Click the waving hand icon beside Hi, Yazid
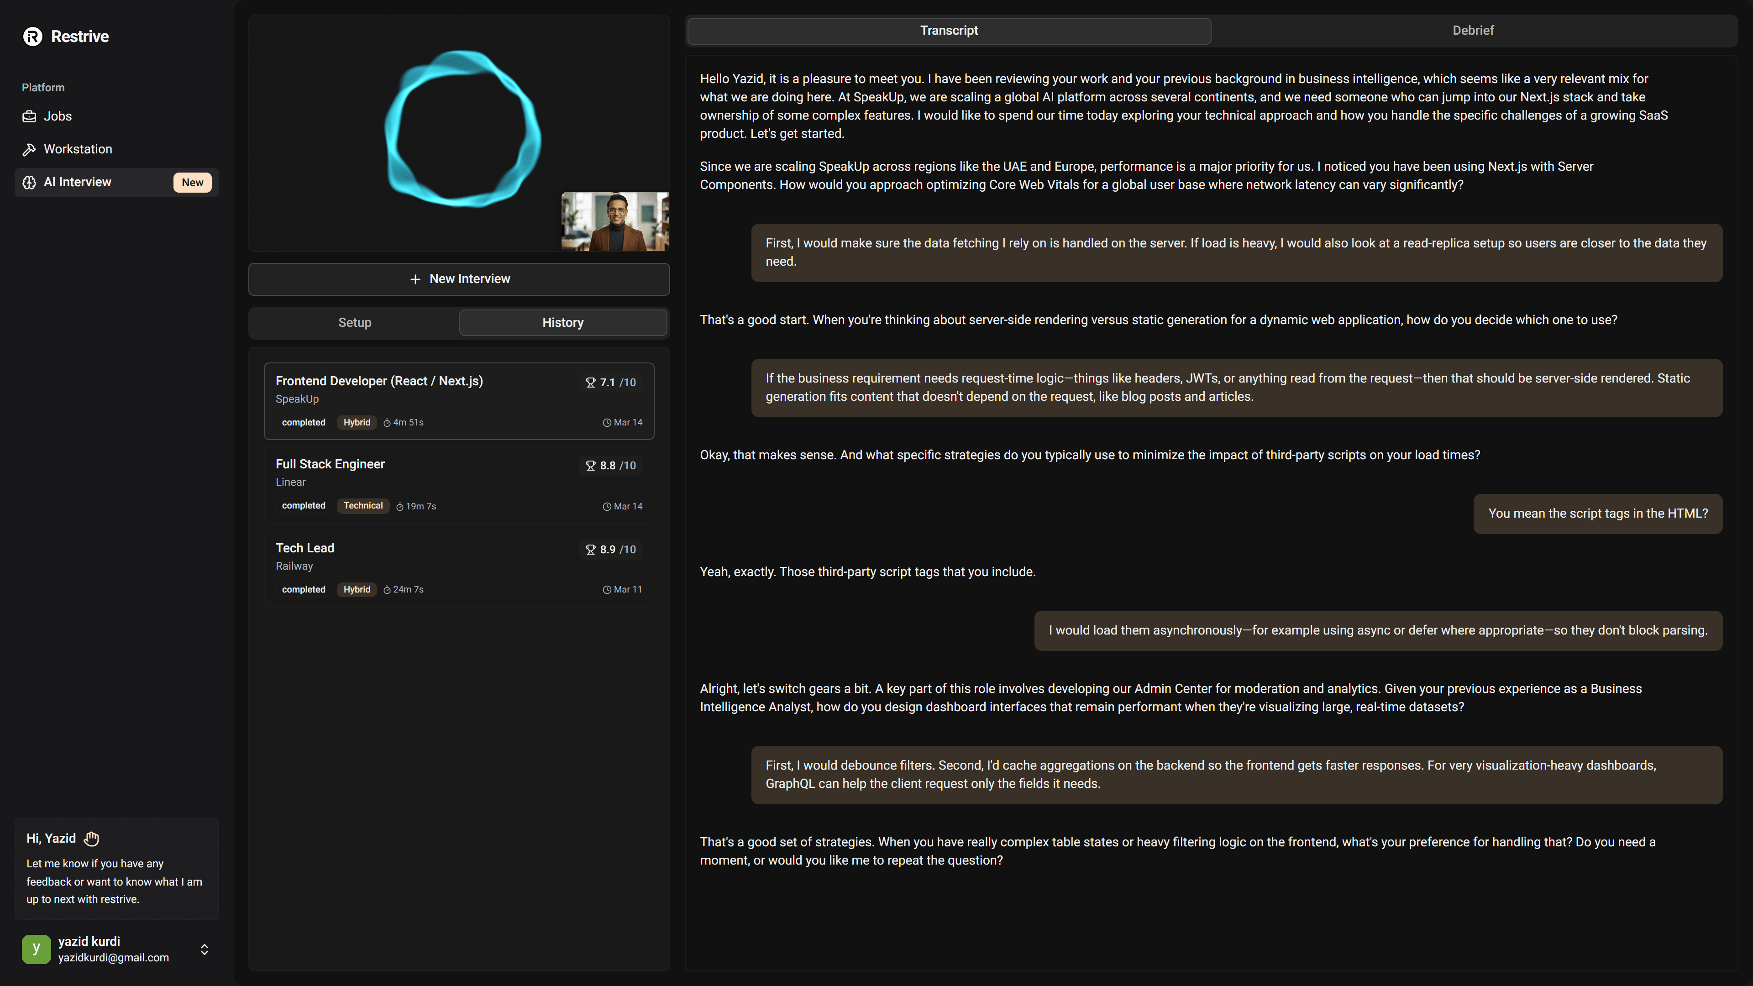Viewport: 1753px width, 986px height. 91,839
